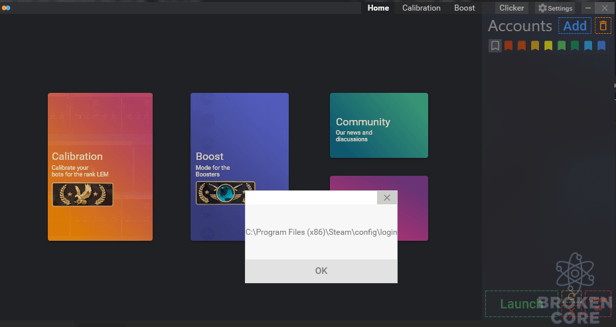Select the uncolored bookmark filter
The height and width of the screenshot is (327, 616).
pos(495,46)
